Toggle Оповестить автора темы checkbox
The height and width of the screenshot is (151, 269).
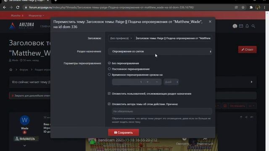[x=109, y=104]
